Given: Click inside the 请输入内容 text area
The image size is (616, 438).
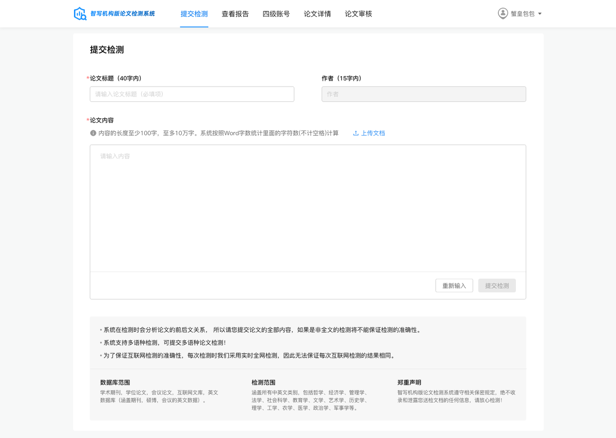Looking at the screenshot, I should (x=308, y=208).
